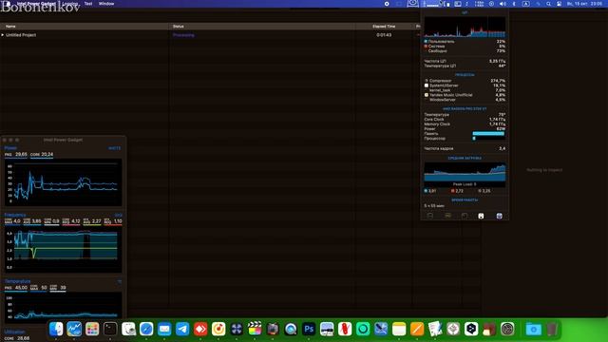The width and height of the screenshot is (608, 342).
Task: Click the GPU memory usage bar
Action: [488, 133]
